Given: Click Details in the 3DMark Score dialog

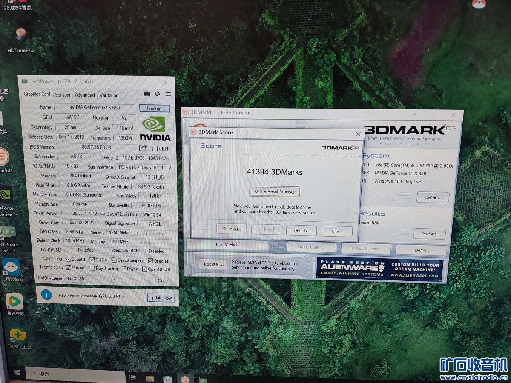Looking at the screenshot, I should pyautogui.click(x=302, y=230).
